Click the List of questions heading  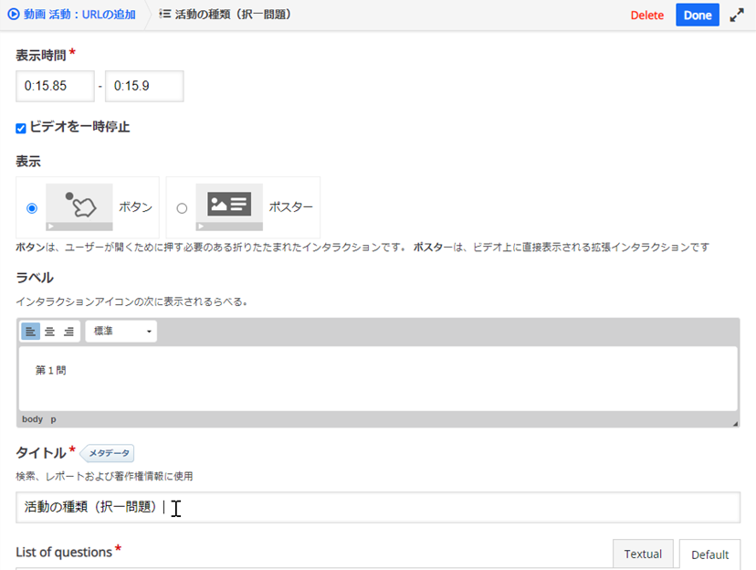click(x=64, y=552)
